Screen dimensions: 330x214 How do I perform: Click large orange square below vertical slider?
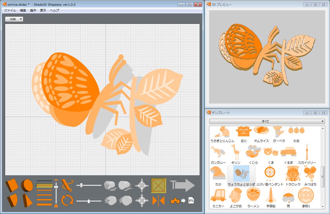pos(56,206)
